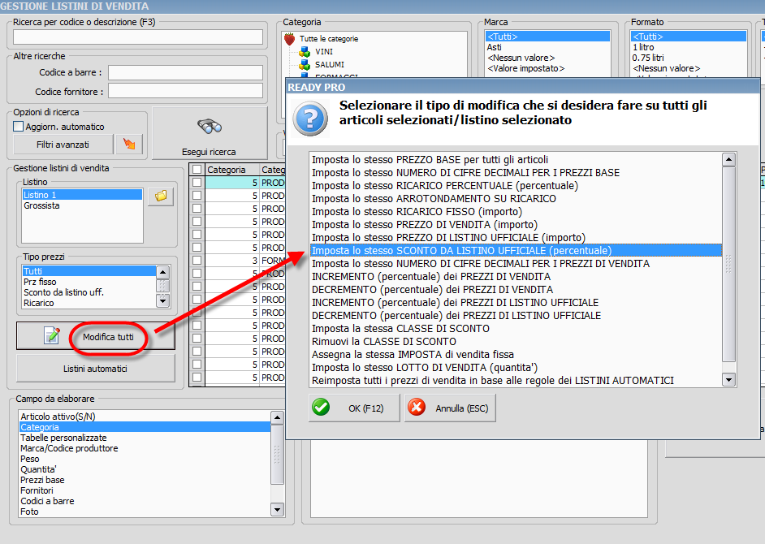This screenshot has width=765, height=544.
Task: Click the up arrow in Tipo prezzi list
Action: pyautogui.click(x=163, y=272)
